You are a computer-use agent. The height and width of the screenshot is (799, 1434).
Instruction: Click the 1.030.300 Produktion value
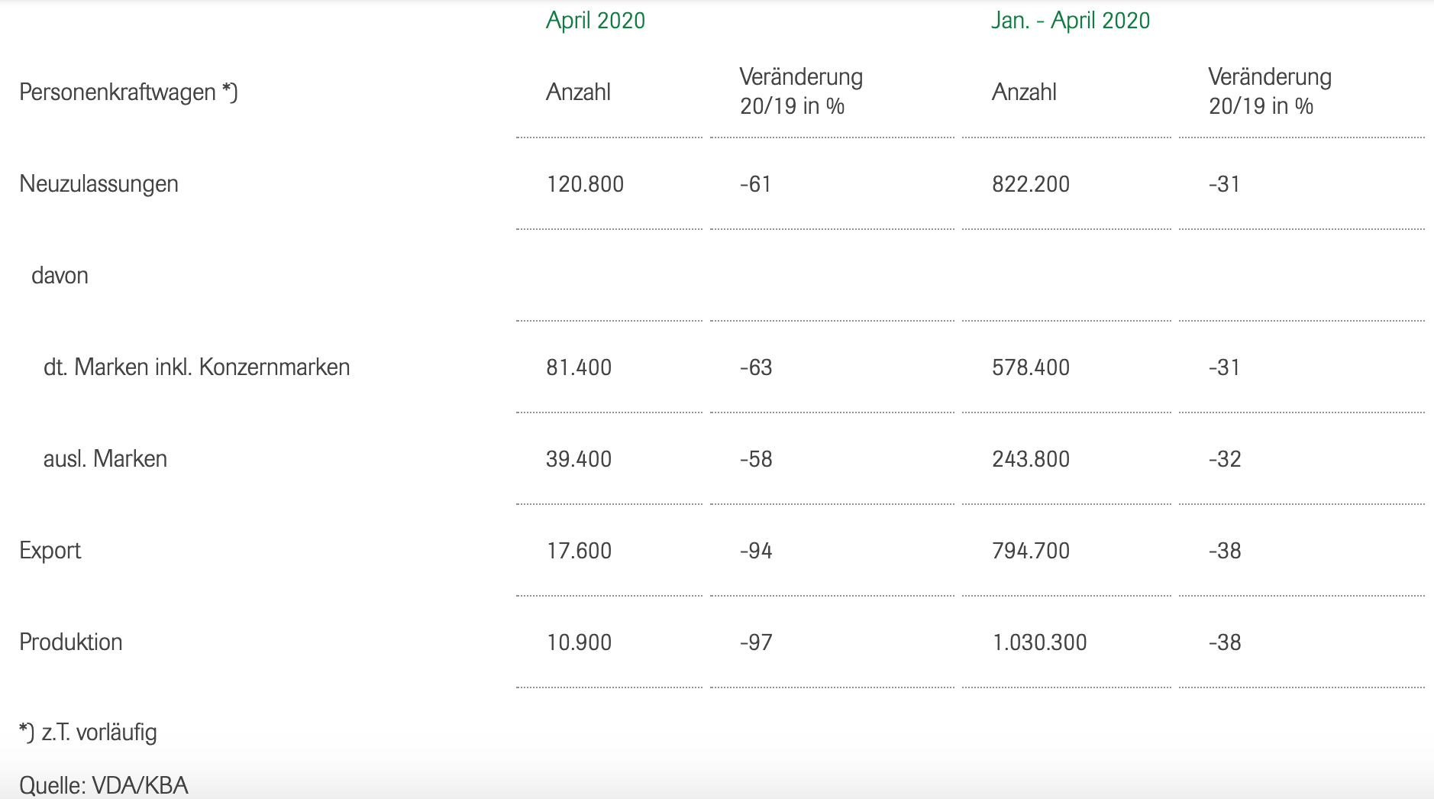(x=1039, y=642)
